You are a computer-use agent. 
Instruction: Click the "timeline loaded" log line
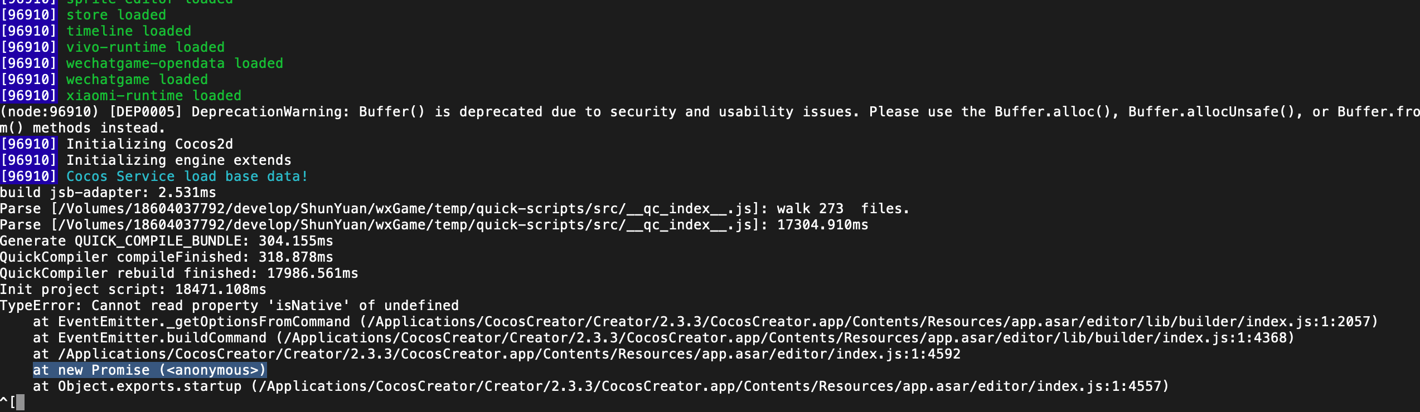(128, 31)
